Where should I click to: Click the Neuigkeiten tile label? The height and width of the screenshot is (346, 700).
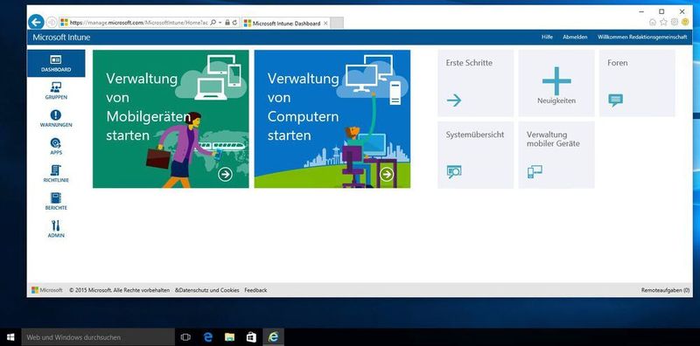[556, 100]
